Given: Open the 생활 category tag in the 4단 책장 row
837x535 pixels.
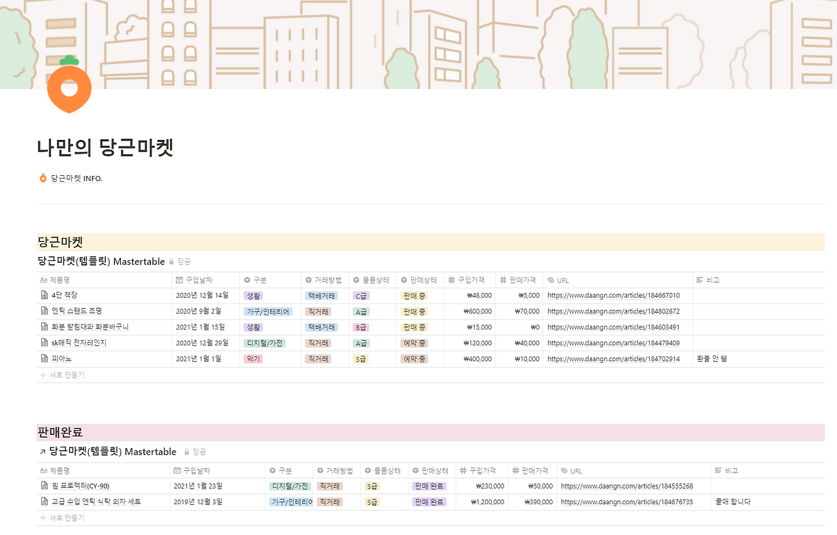Looking at the screenshot, I should click(x=253, y=296).
